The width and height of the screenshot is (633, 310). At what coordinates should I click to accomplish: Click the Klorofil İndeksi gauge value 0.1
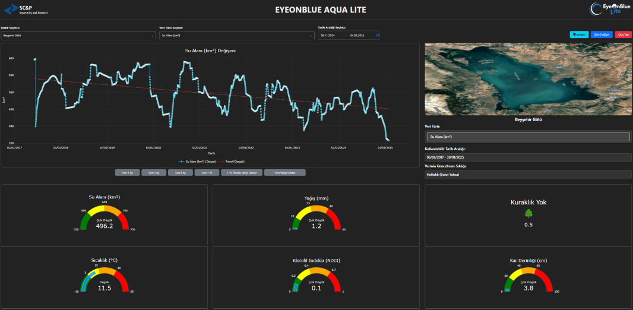click(x=316, y=288)
